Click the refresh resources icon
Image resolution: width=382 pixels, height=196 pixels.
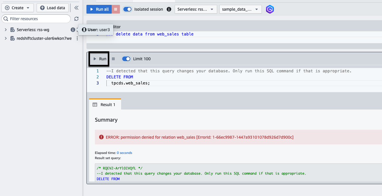(x=76, y=19)
